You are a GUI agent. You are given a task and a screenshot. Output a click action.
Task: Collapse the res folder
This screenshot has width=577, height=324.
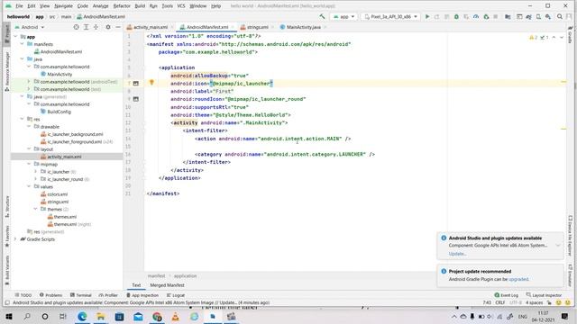tap(22, 119)
